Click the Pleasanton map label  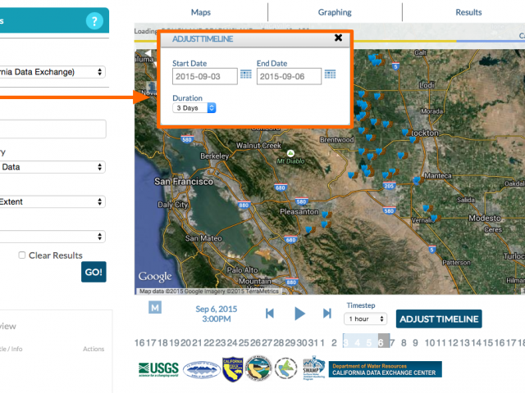(299, 211)
